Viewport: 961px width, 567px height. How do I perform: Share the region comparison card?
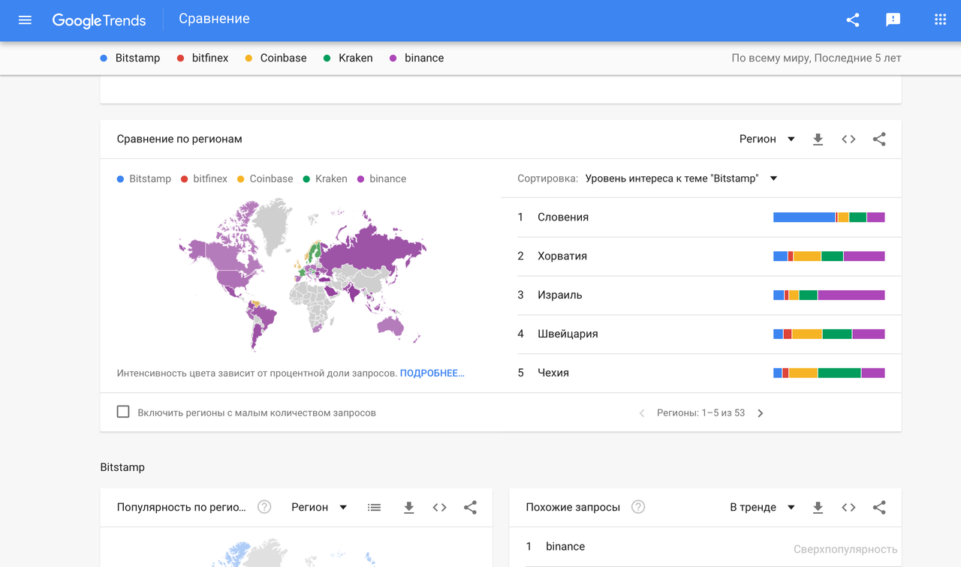[x=879, y=139]
